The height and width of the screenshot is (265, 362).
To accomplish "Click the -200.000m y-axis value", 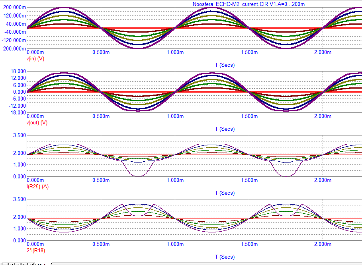I will 14,48.
